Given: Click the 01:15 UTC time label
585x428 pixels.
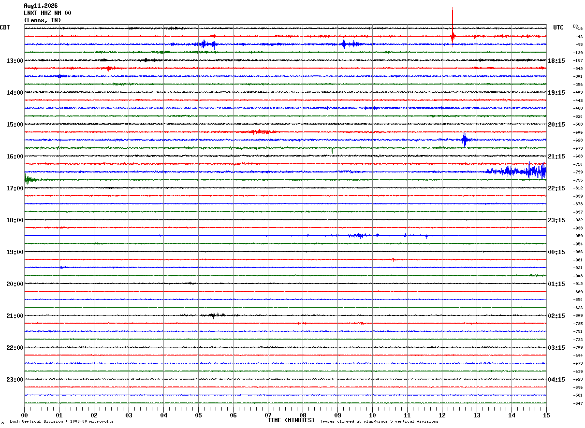Looking at the screenshot, I should [556, 284].
